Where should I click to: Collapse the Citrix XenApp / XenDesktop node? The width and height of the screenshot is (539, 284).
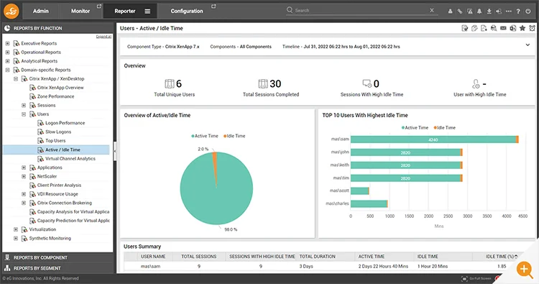coord(16,79)
